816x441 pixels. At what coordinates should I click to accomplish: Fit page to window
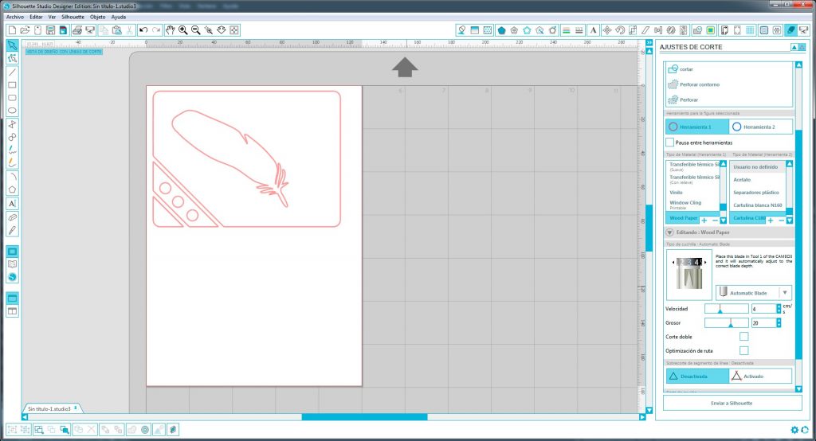[234, 30]
